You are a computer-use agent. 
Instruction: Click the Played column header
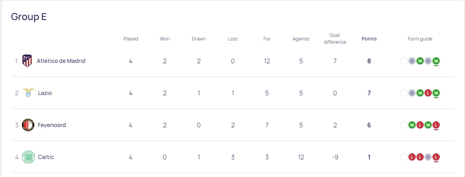(131, 39)
